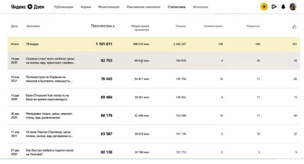Open Мальдивы отдых video title
Image resolution: width=304 pixels, height=164 pixels.
49,116
